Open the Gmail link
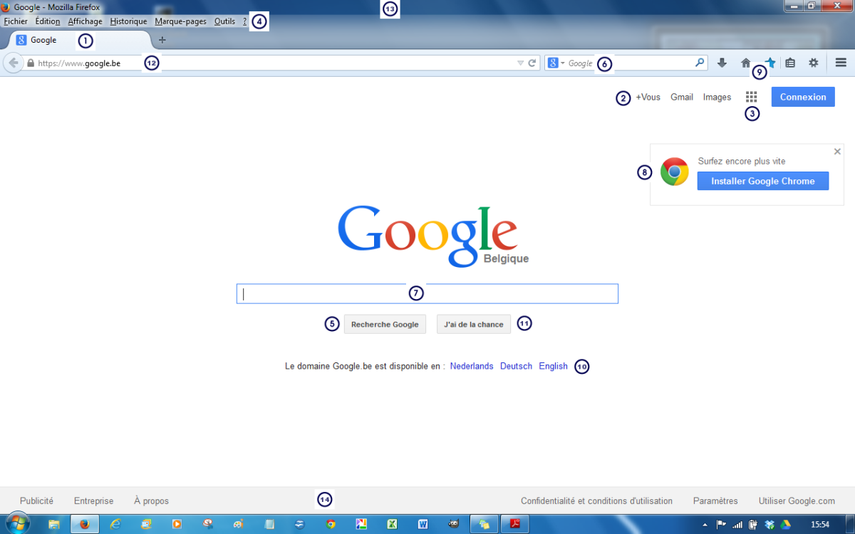855x534 pixels. 682,97
